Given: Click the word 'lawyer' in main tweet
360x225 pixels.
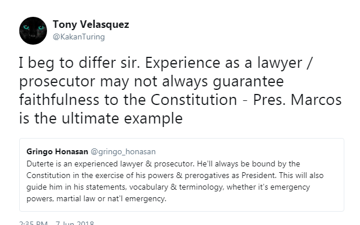Looking at the screenshot, I should tap(279, 63).
